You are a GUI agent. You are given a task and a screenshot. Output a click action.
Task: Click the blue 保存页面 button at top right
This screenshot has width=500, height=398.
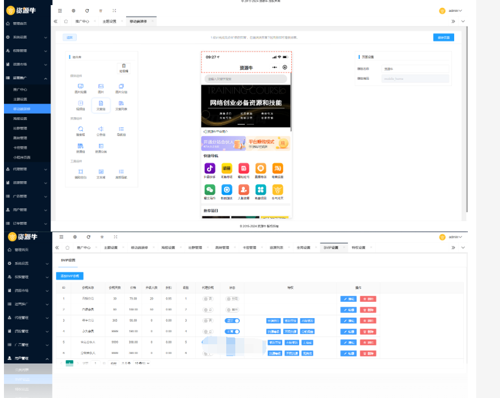[x=444, y=37]
